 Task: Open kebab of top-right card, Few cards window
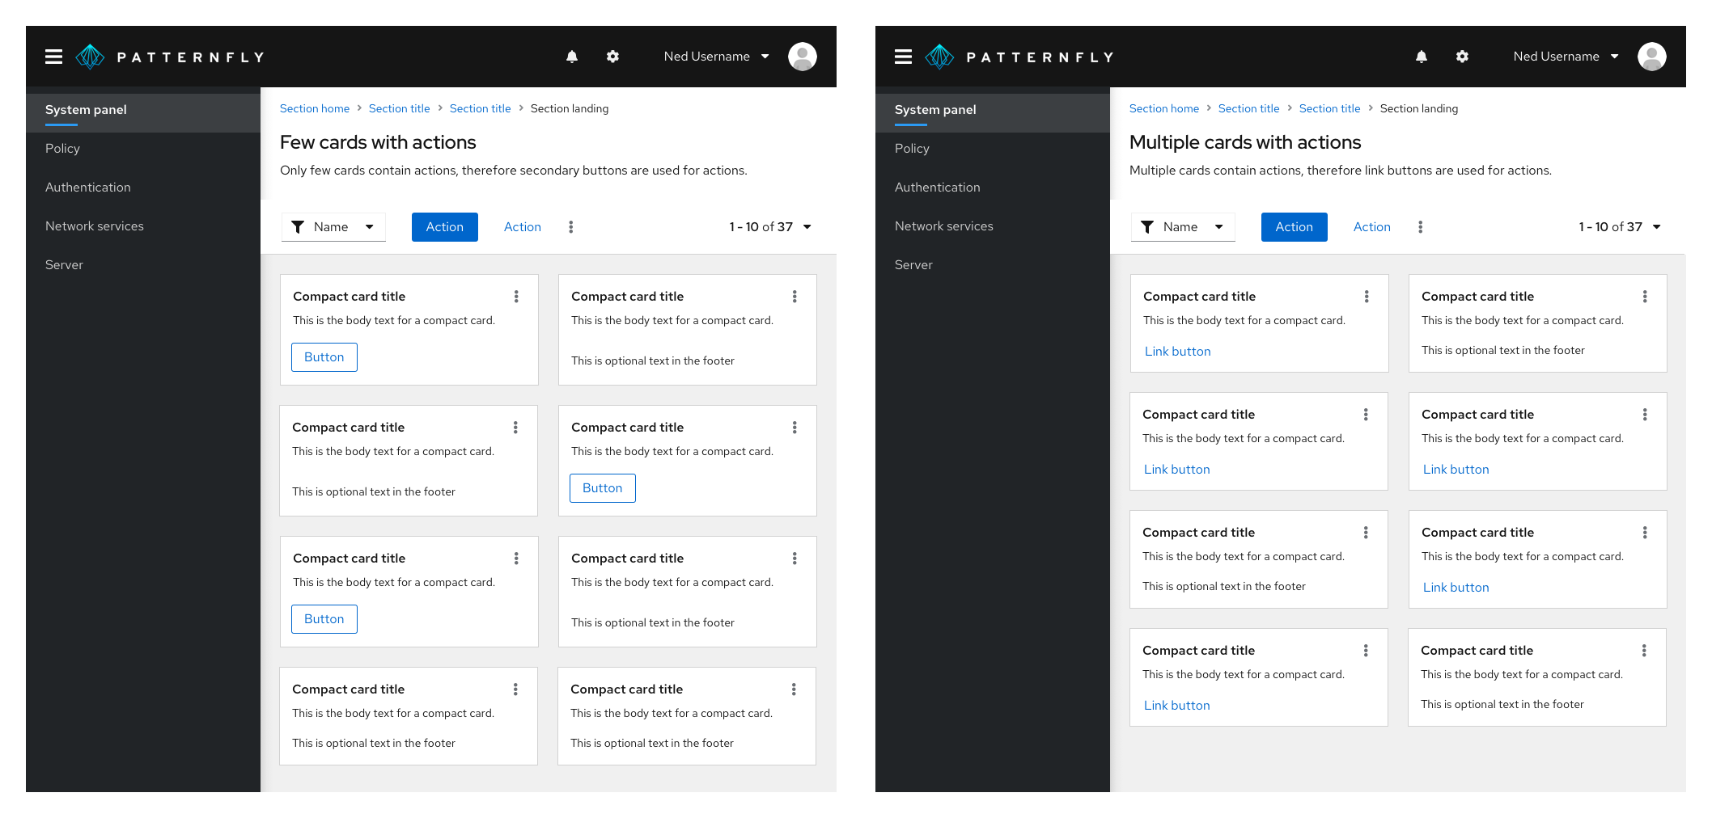[x=795, y=297]
